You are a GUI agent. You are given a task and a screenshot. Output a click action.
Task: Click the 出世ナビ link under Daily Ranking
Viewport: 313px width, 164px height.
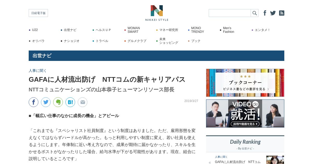coord(247,149)
